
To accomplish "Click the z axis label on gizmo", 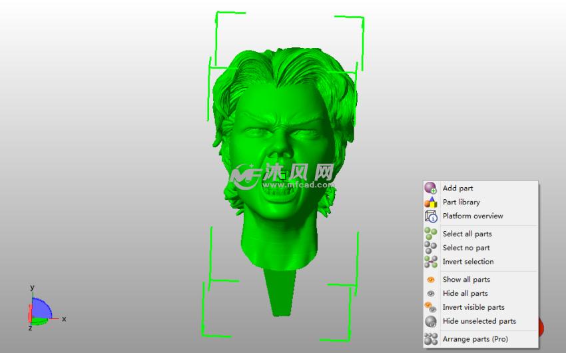I will click(x=30, y=328).
